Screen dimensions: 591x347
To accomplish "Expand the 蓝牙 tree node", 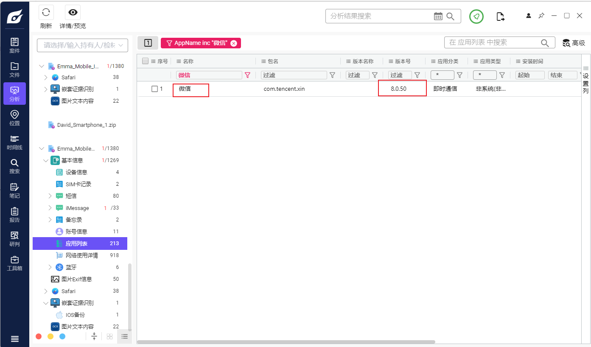I will coord(50,267).
